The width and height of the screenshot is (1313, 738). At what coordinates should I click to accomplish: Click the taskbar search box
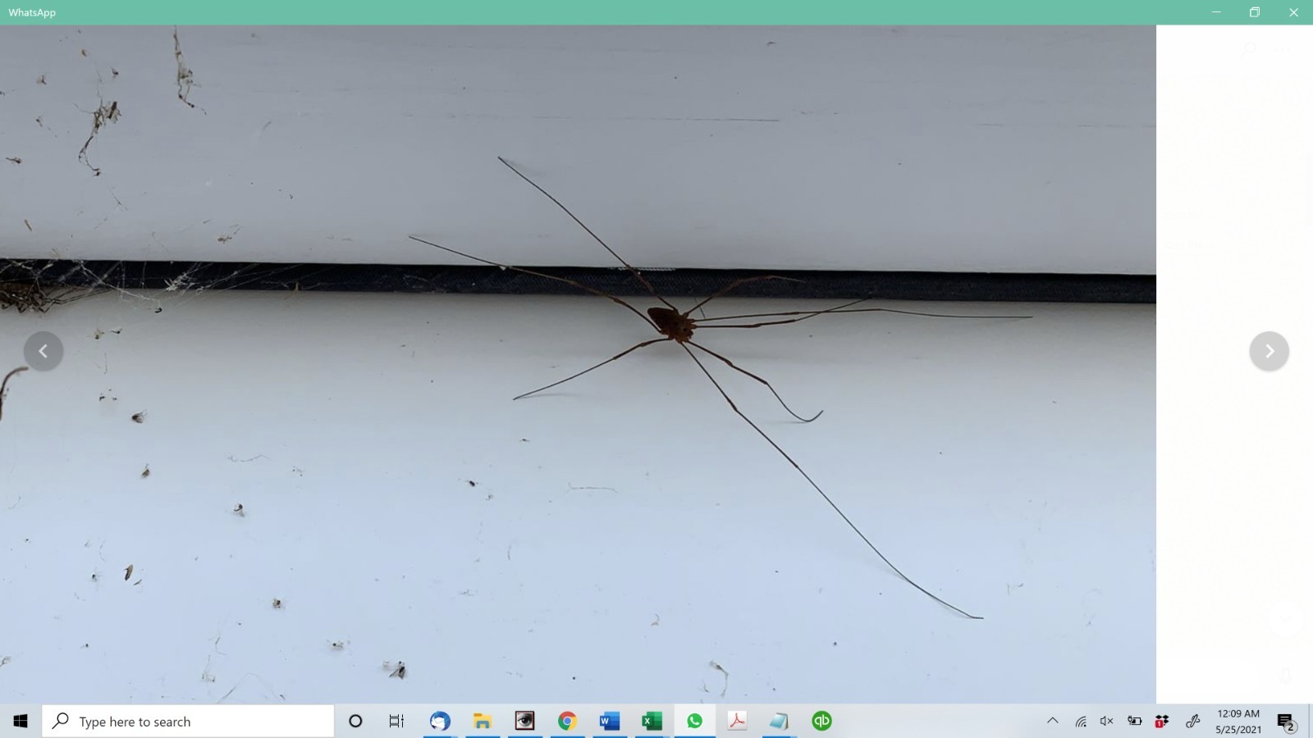[188, 721]
